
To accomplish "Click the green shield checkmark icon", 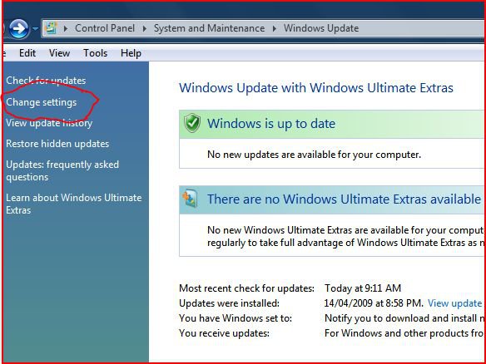I will 192,123.
